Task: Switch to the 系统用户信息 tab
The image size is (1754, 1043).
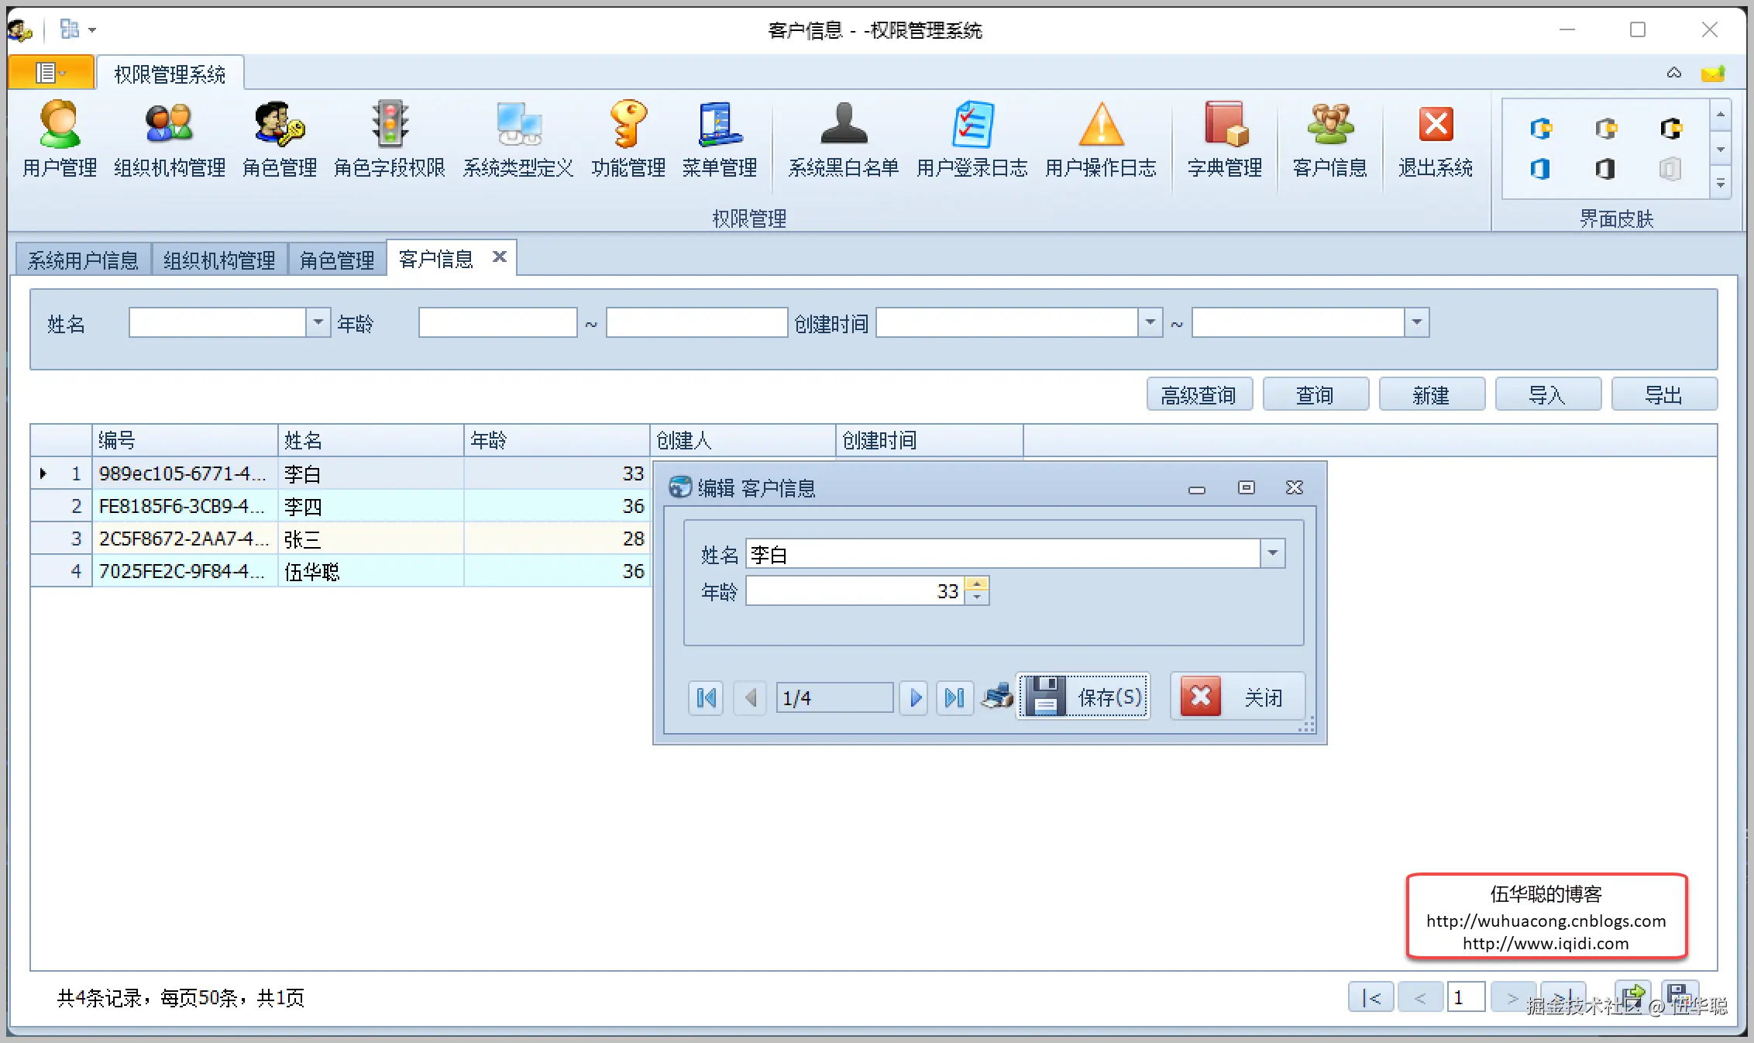Action: pos(83,260)
